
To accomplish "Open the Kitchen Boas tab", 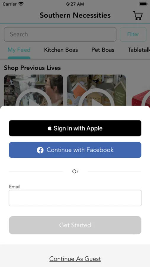I will click(61, 50).
